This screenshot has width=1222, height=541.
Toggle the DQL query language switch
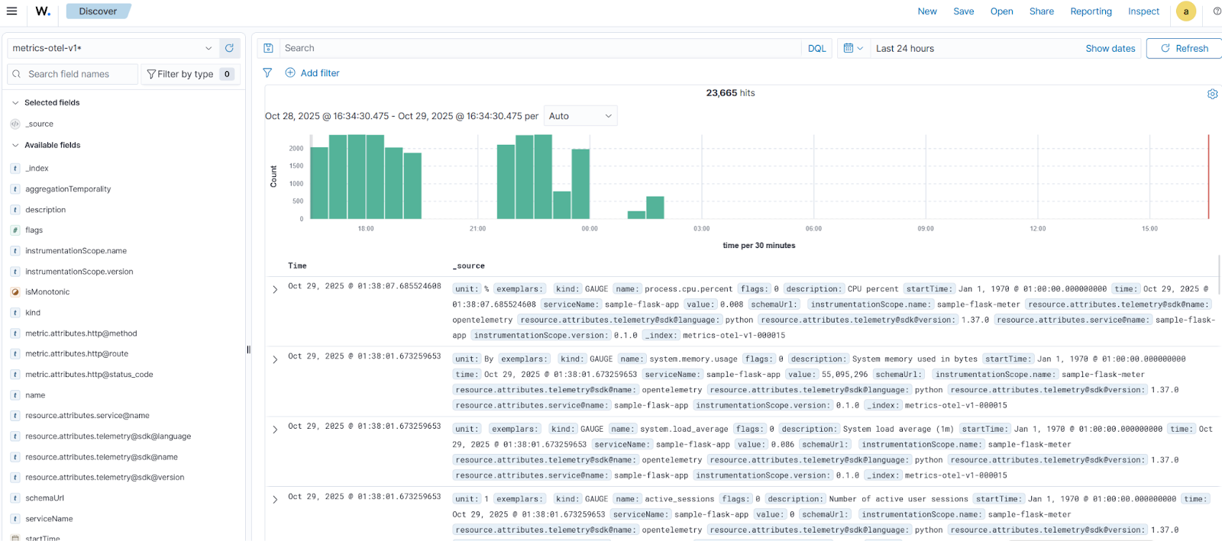pos(816,48)
